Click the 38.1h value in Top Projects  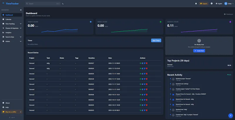pos(229,65)
